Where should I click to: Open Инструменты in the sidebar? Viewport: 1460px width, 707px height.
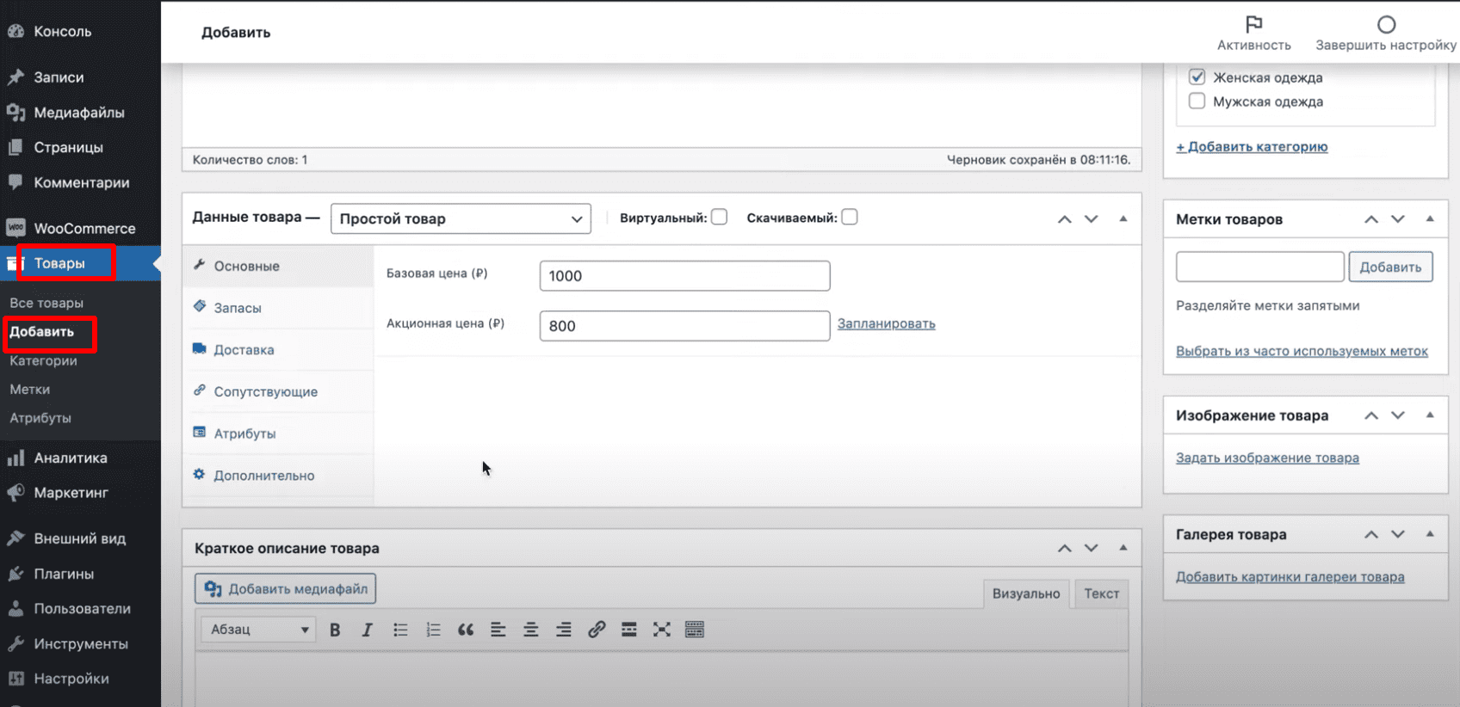pyautogui.click(x=80, y=643)
